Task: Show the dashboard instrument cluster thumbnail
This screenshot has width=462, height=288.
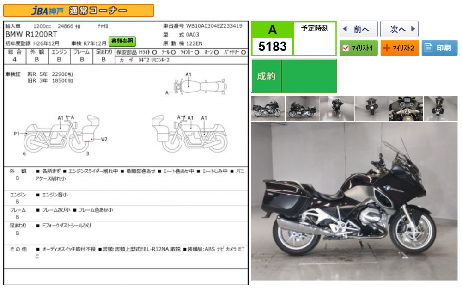Action: pyautogui.click(x=406, y=108)
